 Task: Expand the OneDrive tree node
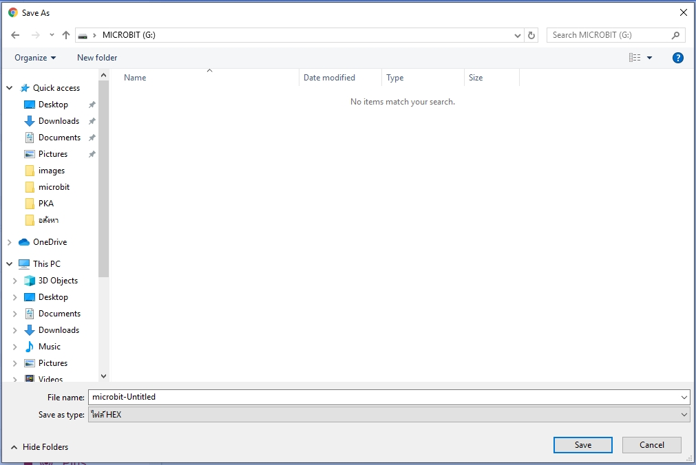(10, 242)
